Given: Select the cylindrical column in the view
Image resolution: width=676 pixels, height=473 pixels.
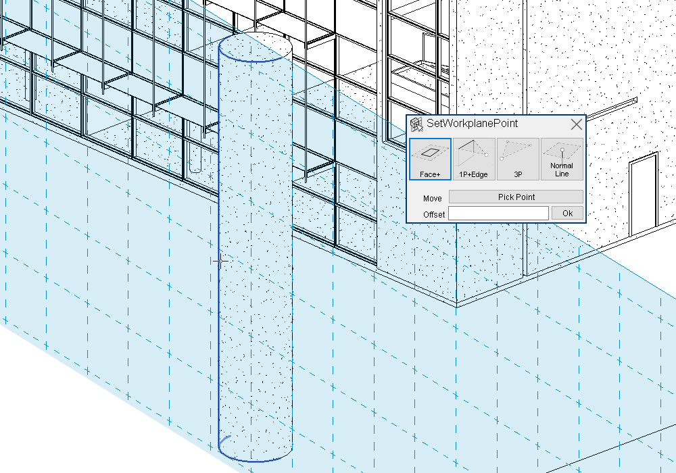Looking at the screenshot, I should point(256,270).
